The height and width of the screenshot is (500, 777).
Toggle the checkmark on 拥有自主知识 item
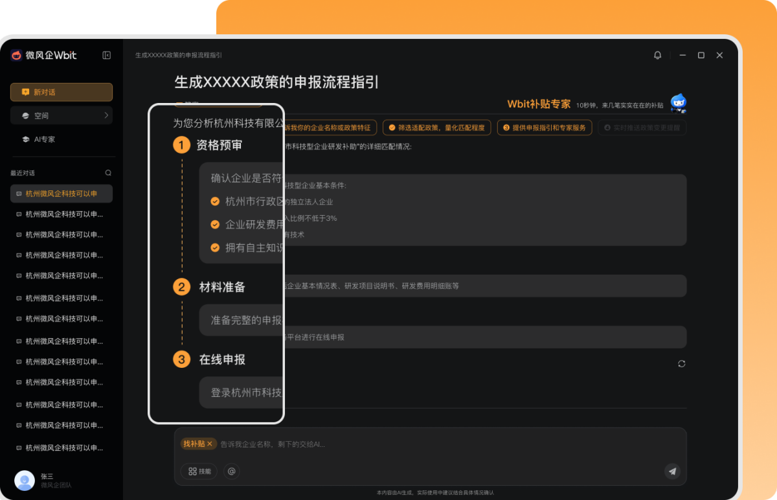(x=216, y=247)
